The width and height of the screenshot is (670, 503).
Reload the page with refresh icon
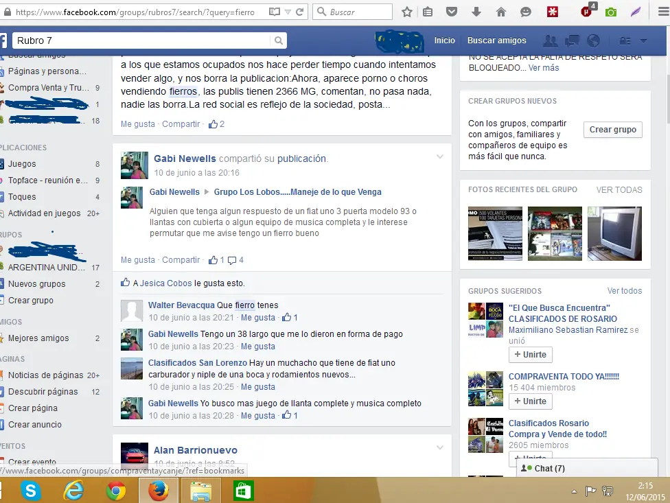pyautogui.click(x=300, y=12)
